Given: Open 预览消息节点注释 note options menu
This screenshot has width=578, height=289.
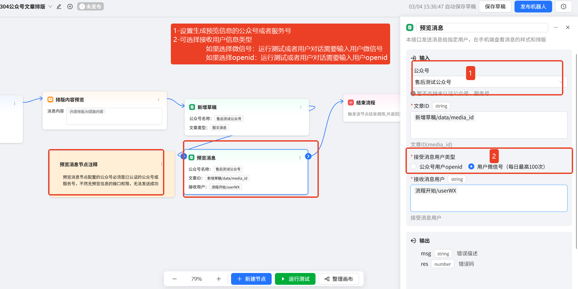Looking at the screenshot, I should point(161,164).
